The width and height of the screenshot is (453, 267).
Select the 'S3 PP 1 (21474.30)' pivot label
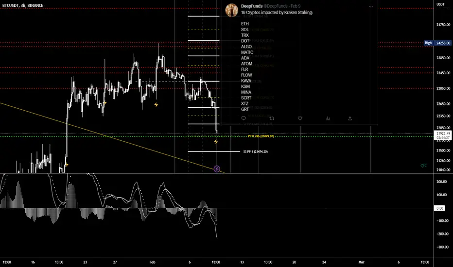point(255,151)
